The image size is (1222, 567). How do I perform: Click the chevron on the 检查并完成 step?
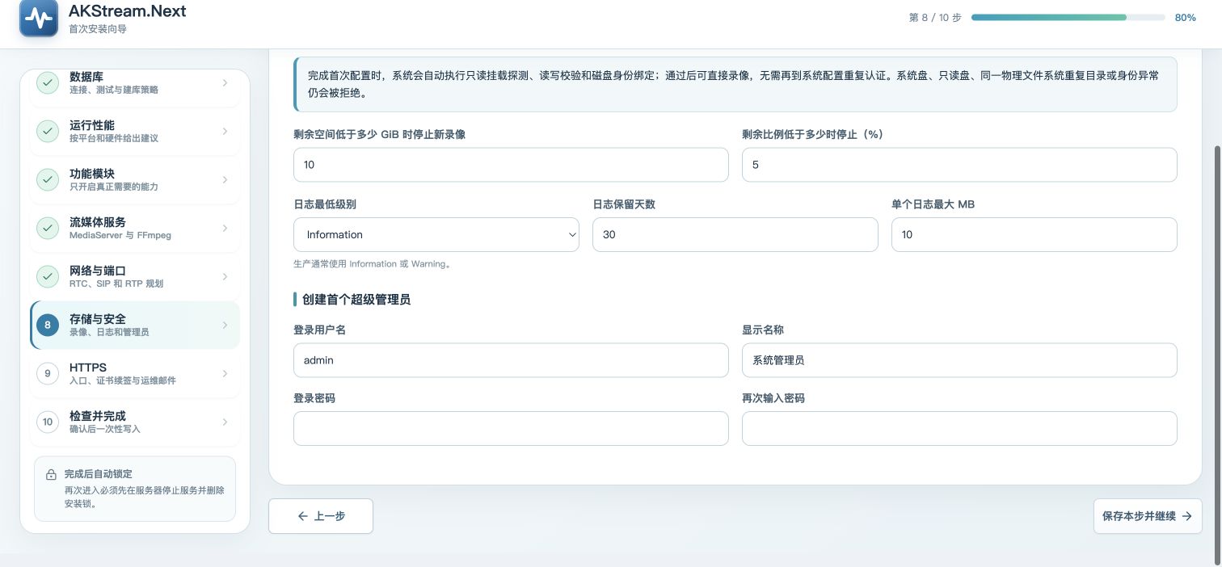pyautogui.click(x=225, y=422)
